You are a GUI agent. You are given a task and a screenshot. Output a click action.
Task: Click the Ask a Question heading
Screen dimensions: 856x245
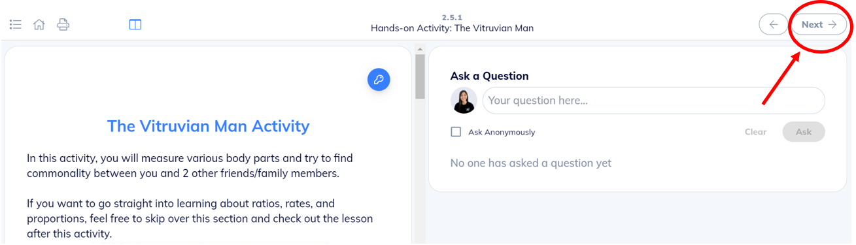(489, 76)
